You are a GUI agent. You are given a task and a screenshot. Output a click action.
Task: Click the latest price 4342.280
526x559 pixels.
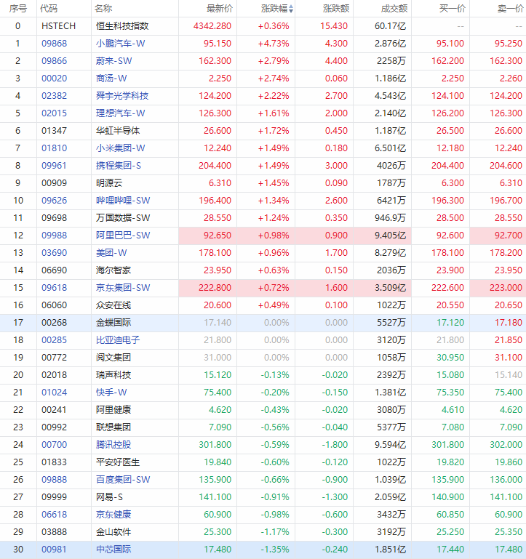click(x=212, y=26)
